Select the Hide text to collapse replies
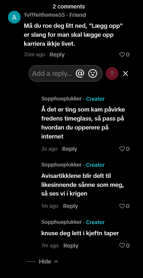 click(45, 262)
